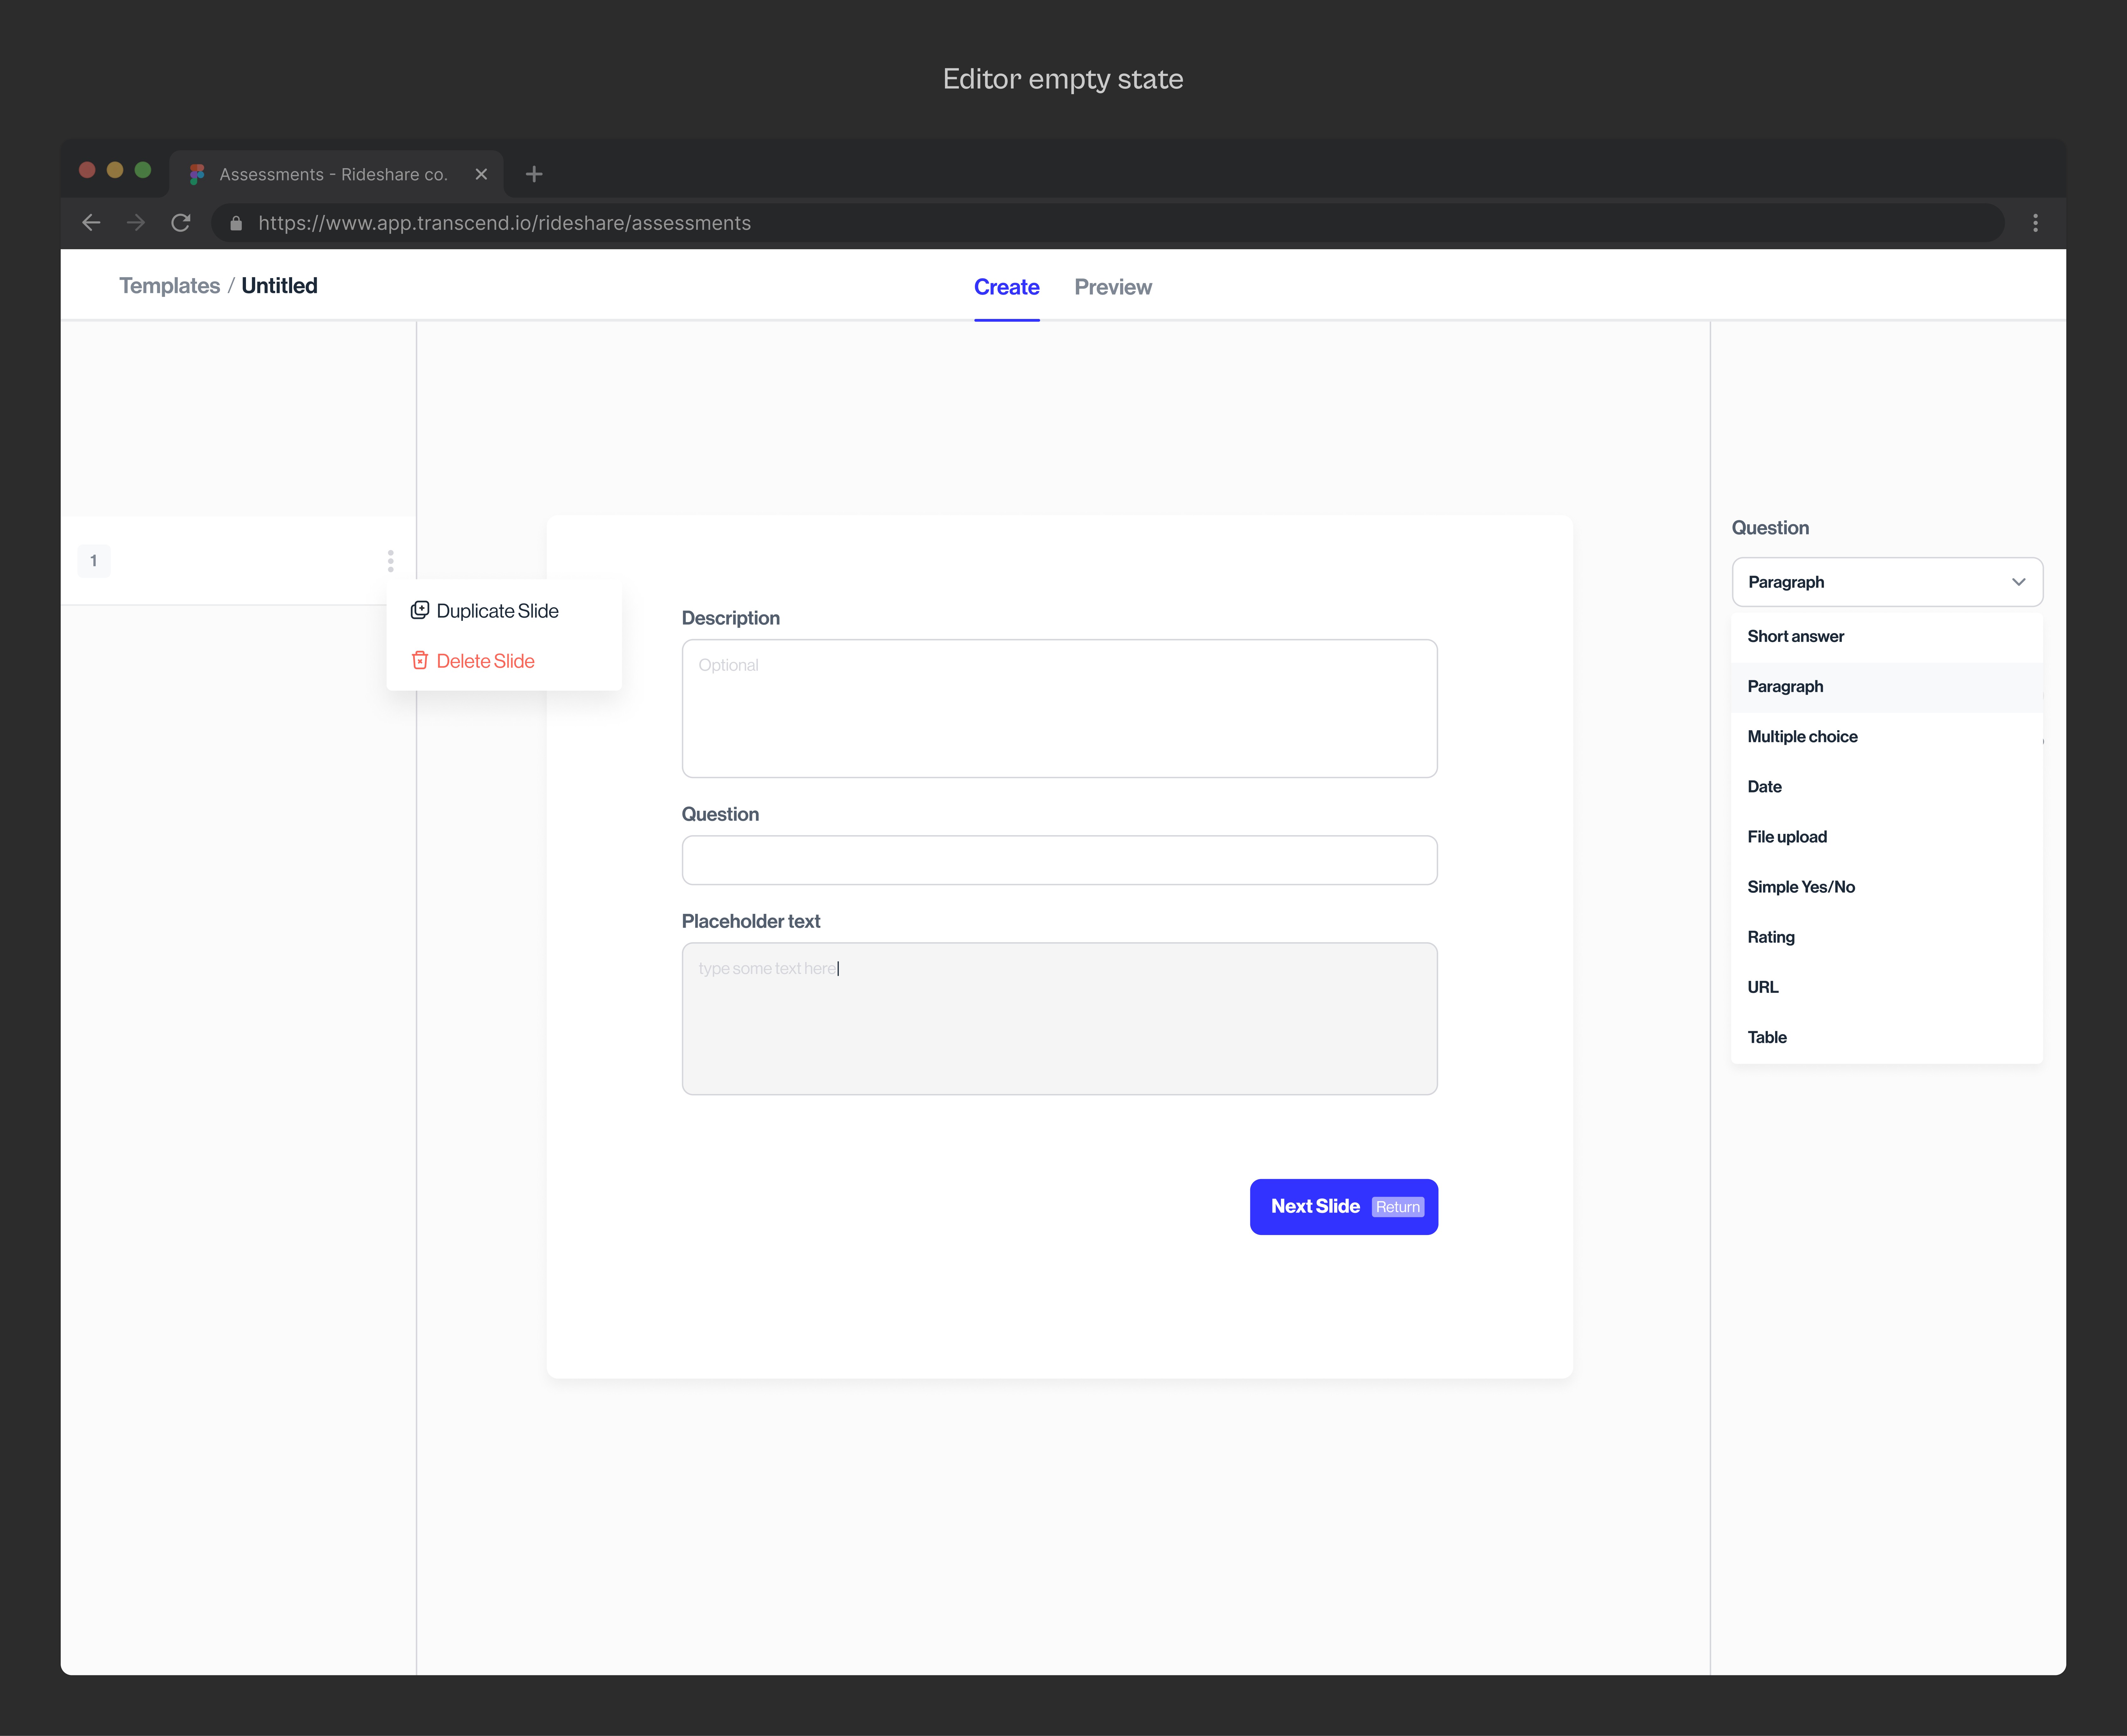Choose the File upload question type
Viewport: 2127px width, 1736px height.
click(x=1786, y=837)
